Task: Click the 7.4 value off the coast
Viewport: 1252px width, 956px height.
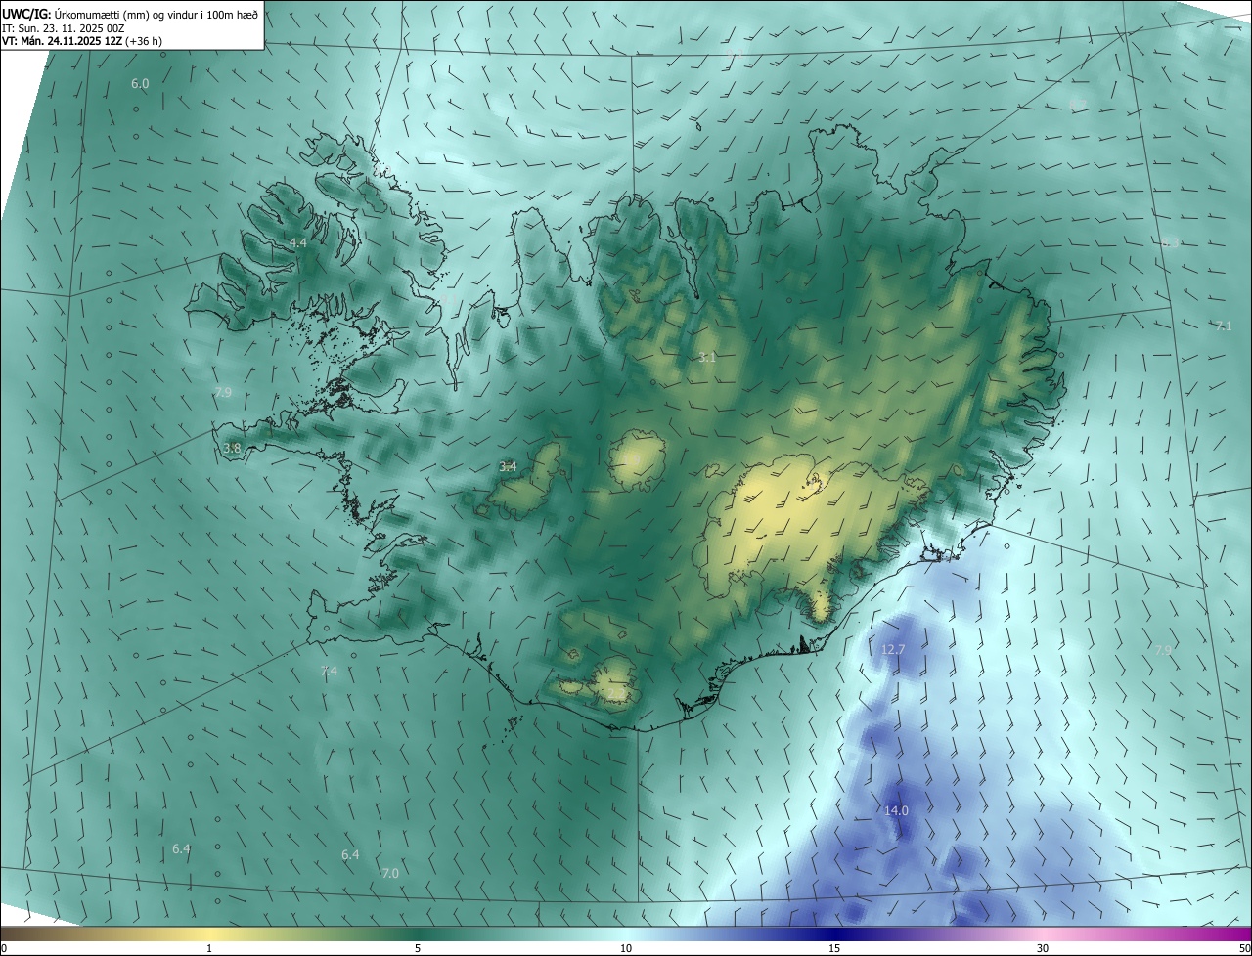Action: click(x=329, y=672)
